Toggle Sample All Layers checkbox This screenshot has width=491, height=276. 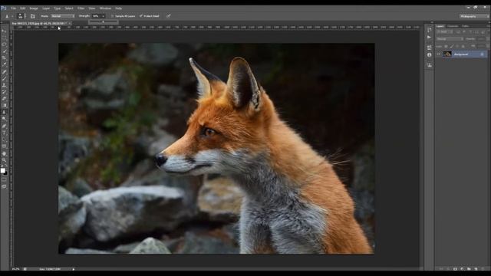(113, 16)
